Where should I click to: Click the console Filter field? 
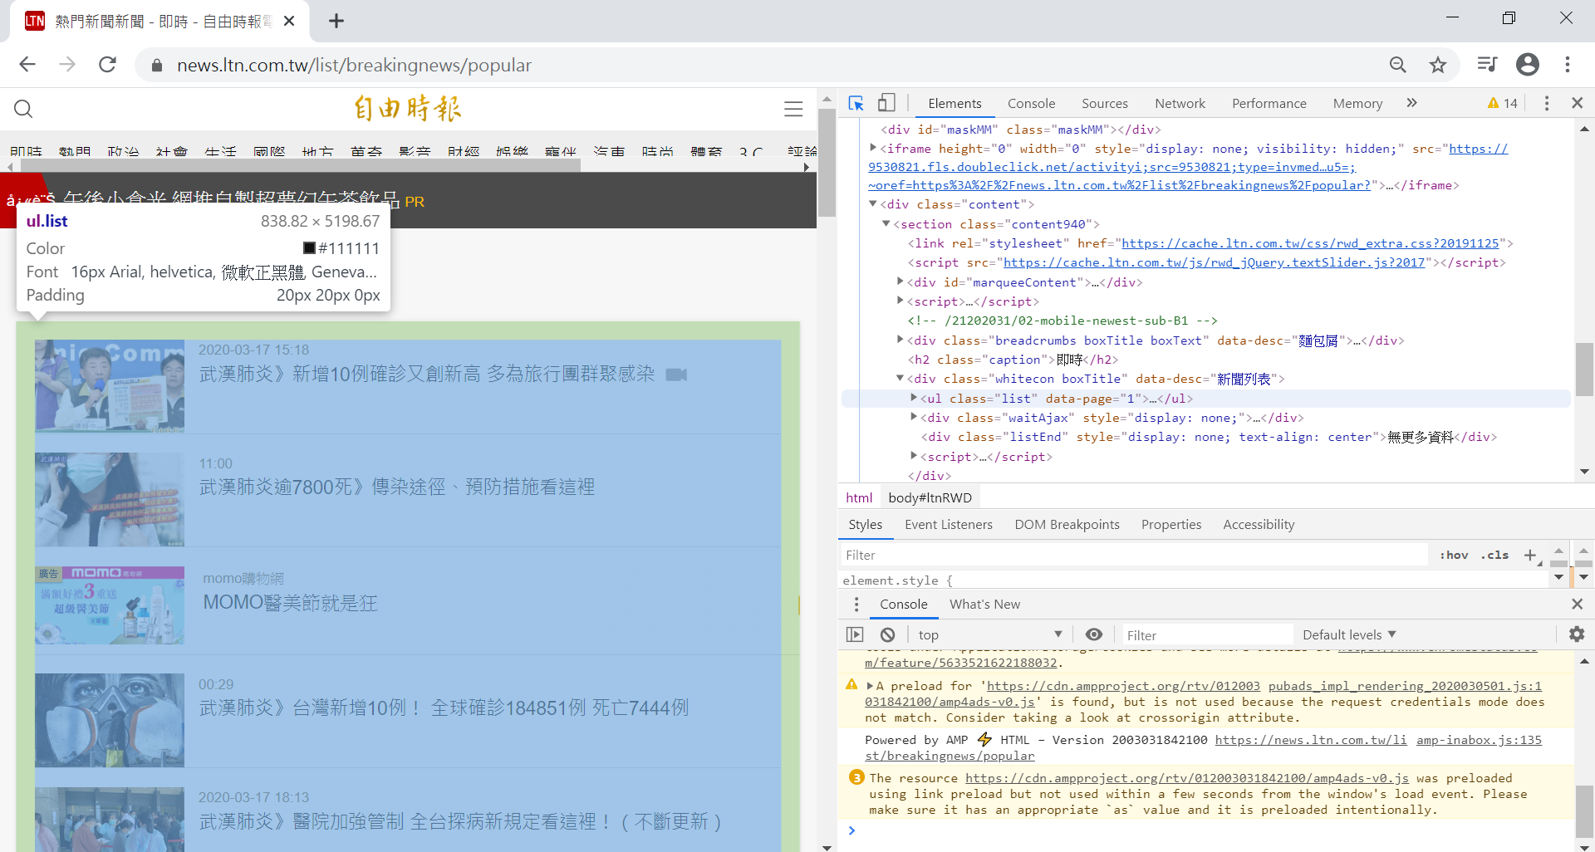(1207, 635)
